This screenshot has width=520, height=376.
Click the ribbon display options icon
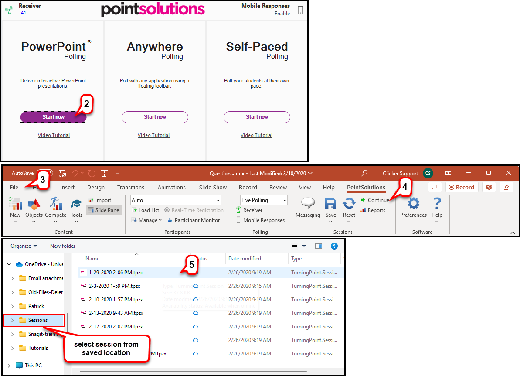(448, 173)
